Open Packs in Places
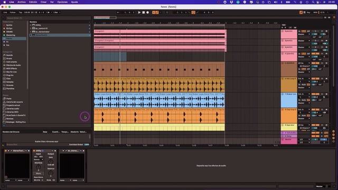The width and height of the screenshot is (338, 190). (9, 99)
